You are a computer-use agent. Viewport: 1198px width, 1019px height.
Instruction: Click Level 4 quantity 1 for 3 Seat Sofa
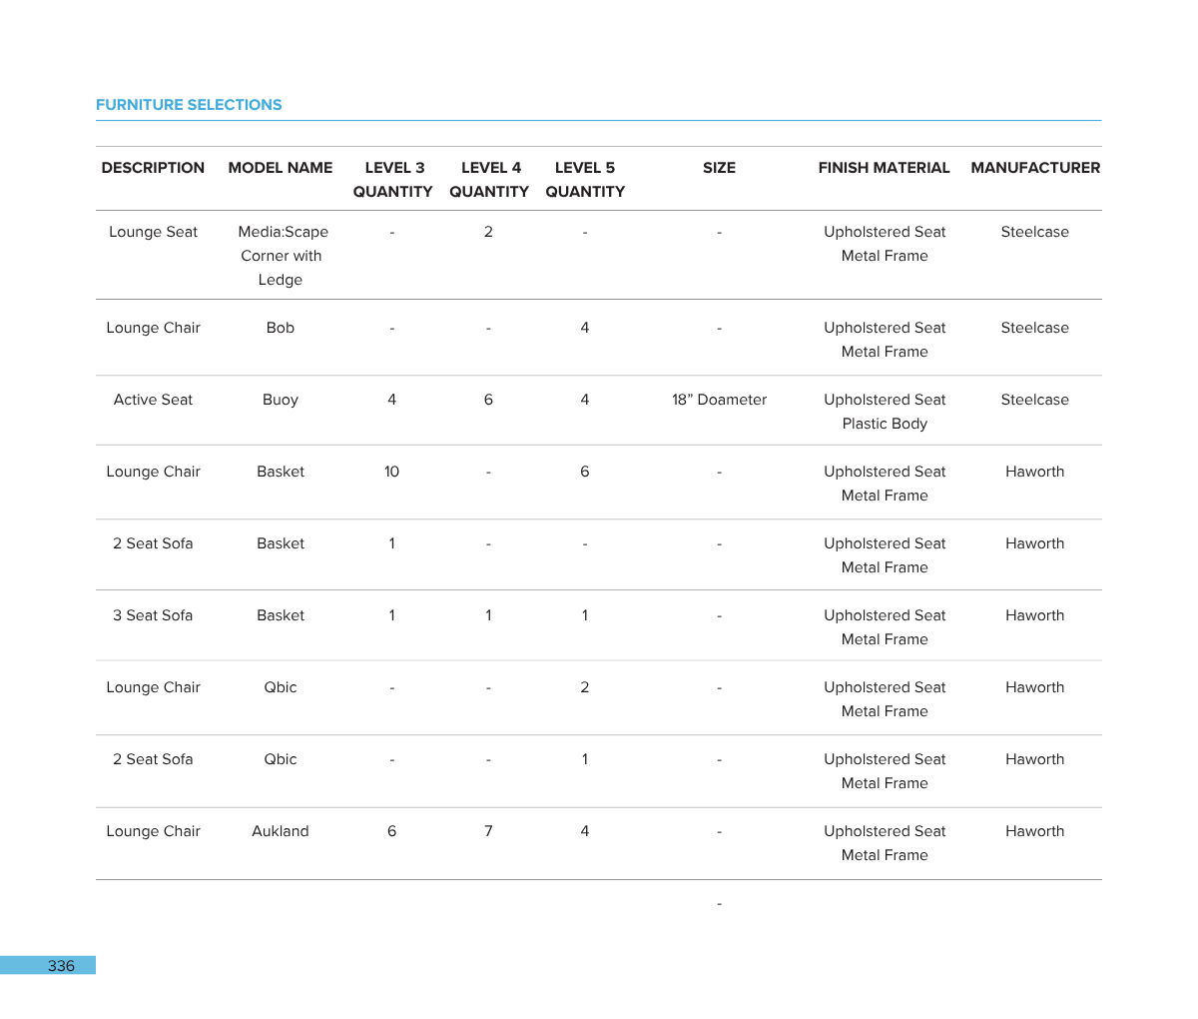coord(488,615)
